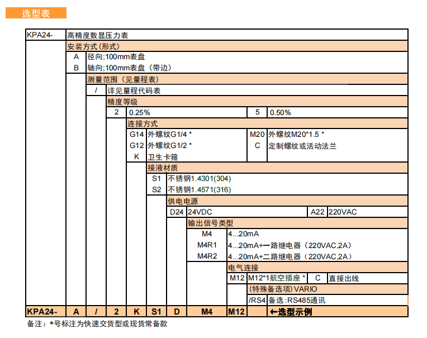Select the S2 material code
This screenshot has width=427, height=338.
tap(156, 190)
